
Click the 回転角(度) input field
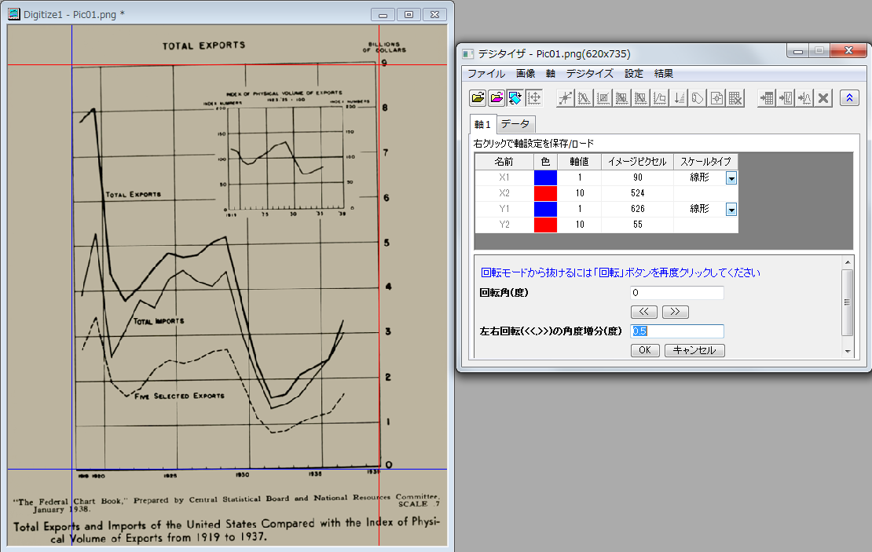point(677,293)
